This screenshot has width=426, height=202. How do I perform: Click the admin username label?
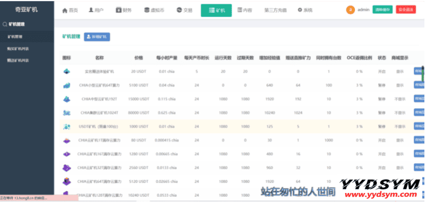point(363,10)
